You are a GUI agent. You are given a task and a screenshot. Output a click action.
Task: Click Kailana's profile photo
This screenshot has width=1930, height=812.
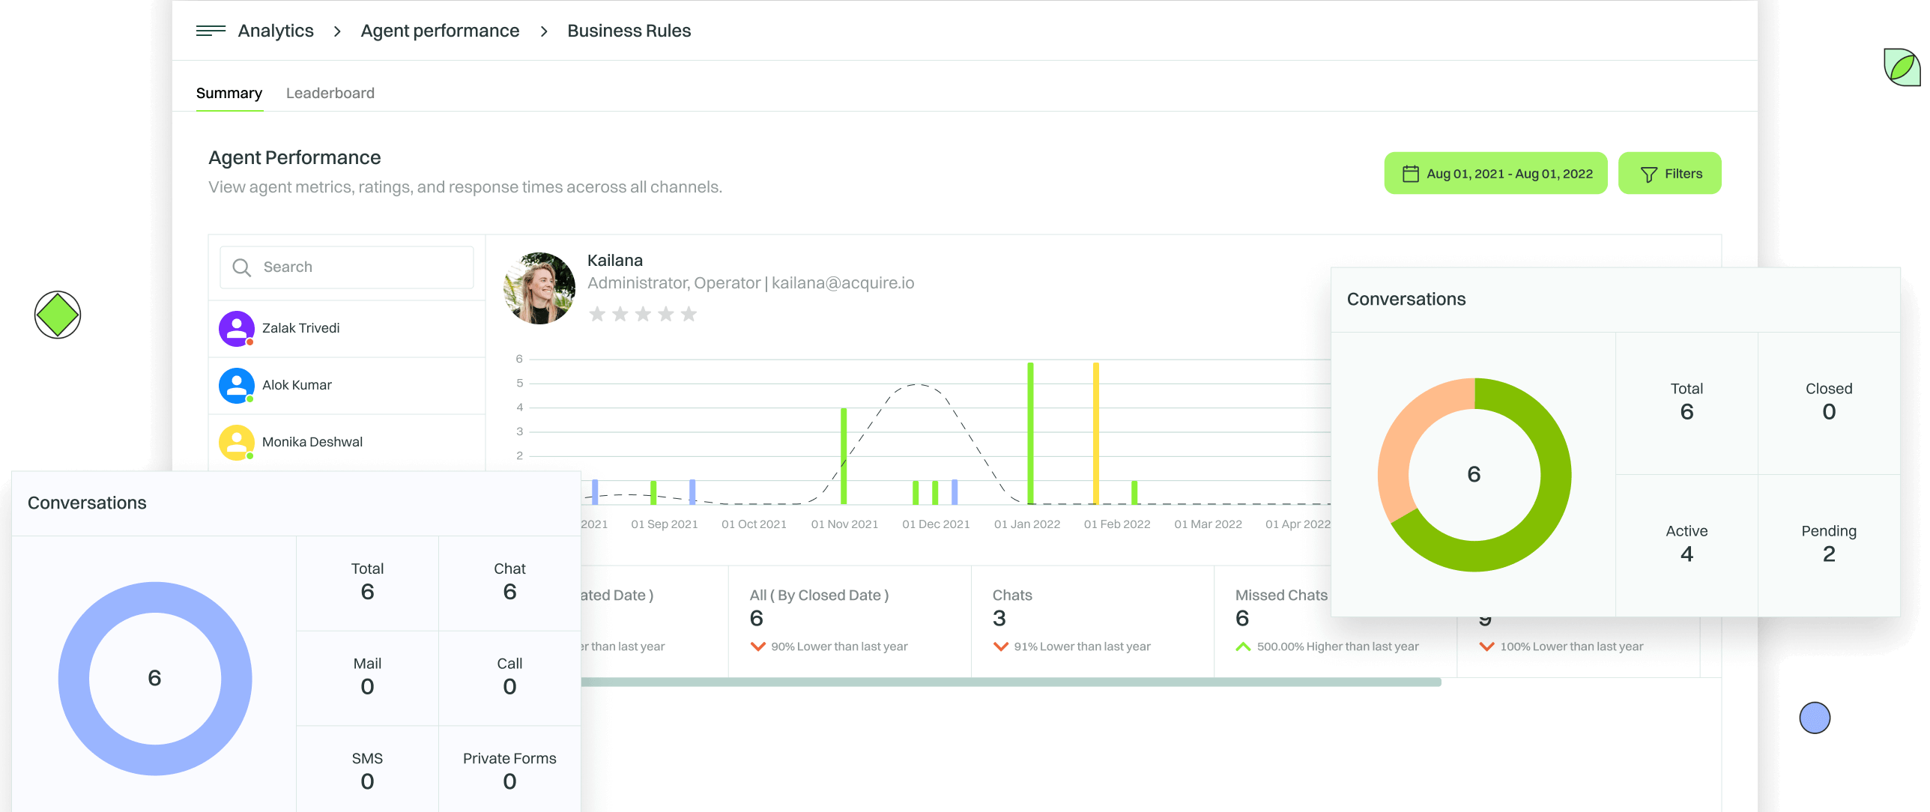539,288
